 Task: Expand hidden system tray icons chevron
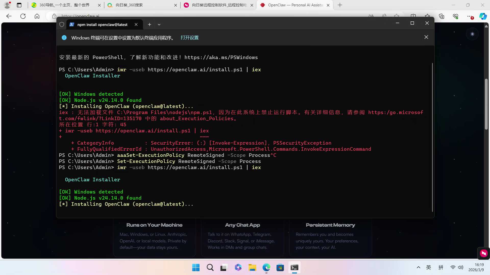tap(418, 267)
